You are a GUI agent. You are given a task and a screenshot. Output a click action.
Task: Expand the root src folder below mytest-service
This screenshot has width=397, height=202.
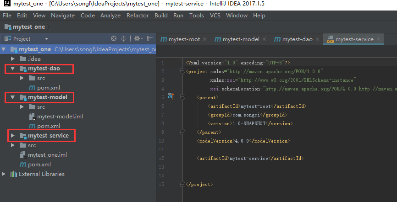(13, 145)
